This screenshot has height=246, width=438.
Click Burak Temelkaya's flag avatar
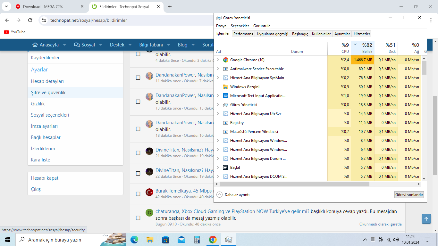pos(149,192)
